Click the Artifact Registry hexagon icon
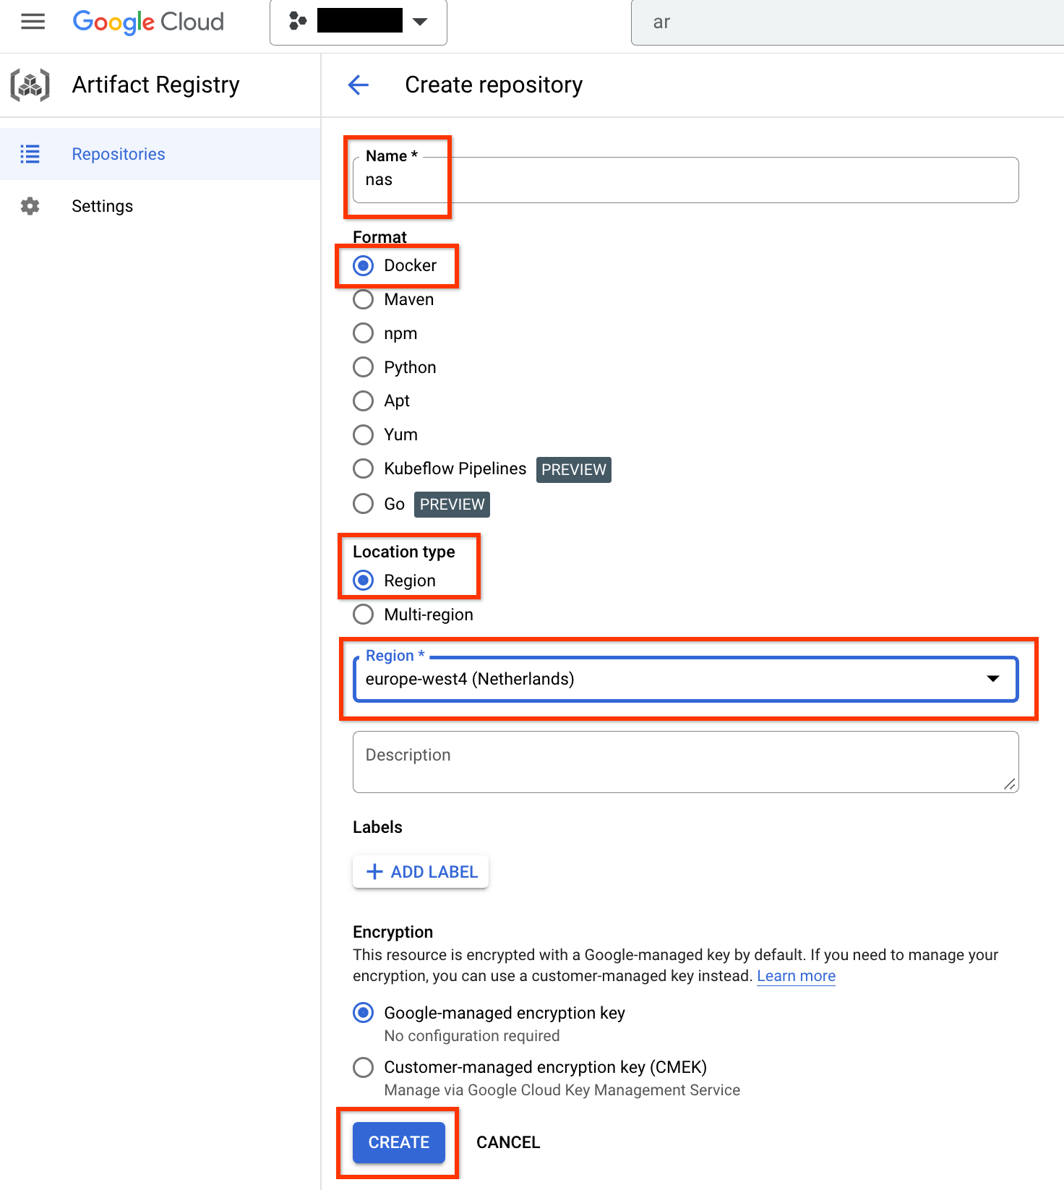Image resolution: width=1064 pixels, height=1190 pixels. (30, 85)
